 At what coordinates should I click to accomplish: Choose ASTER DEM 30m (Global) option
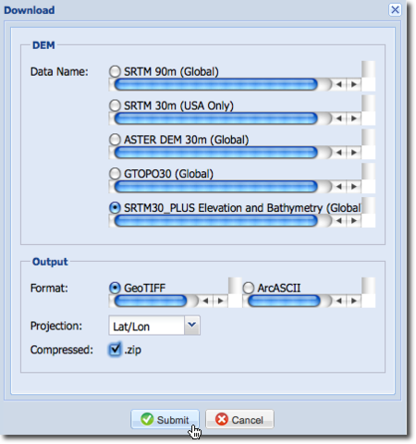[115, 140]
